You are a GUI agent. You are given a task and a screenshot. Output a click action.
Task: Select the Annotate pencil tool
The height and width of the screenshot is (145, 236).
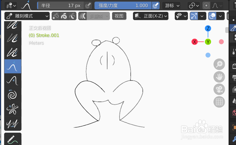13,140
